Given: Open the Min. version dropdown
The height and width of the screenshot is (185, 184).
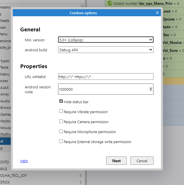Looking at the screenshot, I should coord(106,40).
